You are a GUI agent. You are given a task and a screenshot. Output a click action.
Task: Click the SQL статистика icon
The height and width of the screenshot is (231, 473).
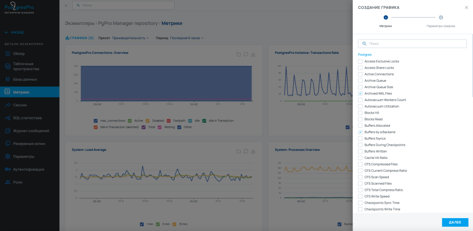[x=8, y=118]
